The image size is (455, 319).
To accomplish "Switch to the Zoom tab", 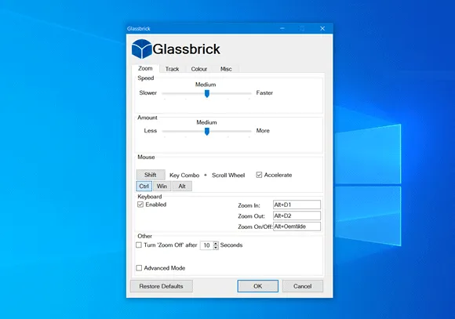I will [145, 68].
